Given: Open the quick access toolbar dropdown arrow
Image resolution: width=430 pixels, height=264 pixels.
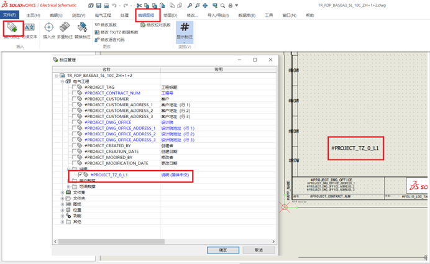Looking at the screenshot, I should tap(237, 6).
